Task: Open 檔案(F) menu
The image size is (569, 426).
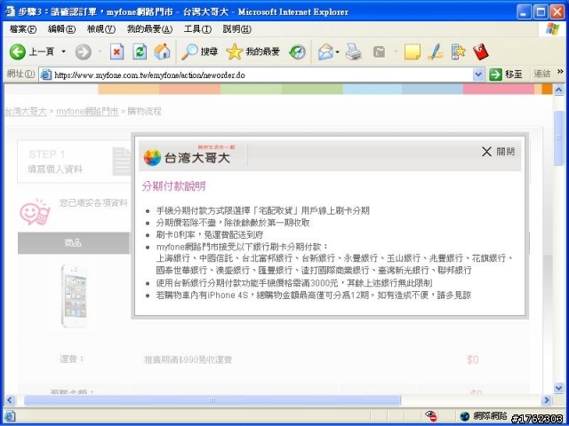Action: pos(23,29)
